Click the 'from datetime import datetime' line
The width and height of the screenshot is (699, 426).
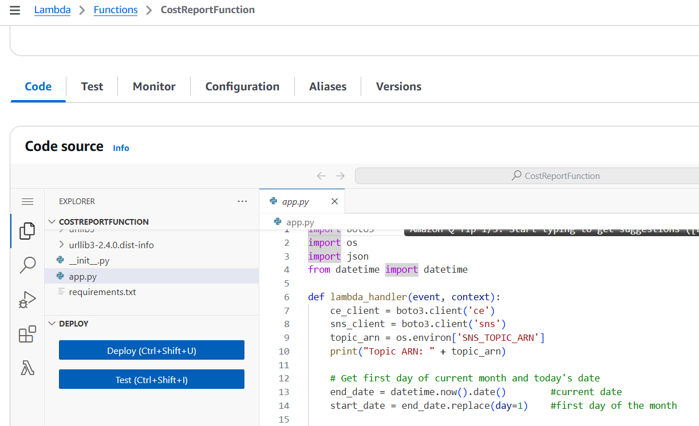[x=388, y=269]
